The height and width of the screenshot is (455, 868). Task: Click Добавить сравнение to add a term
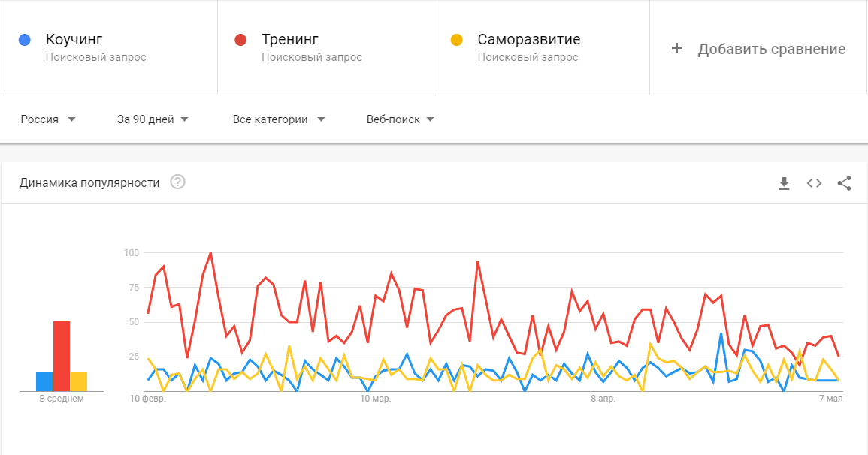(771, 50)
